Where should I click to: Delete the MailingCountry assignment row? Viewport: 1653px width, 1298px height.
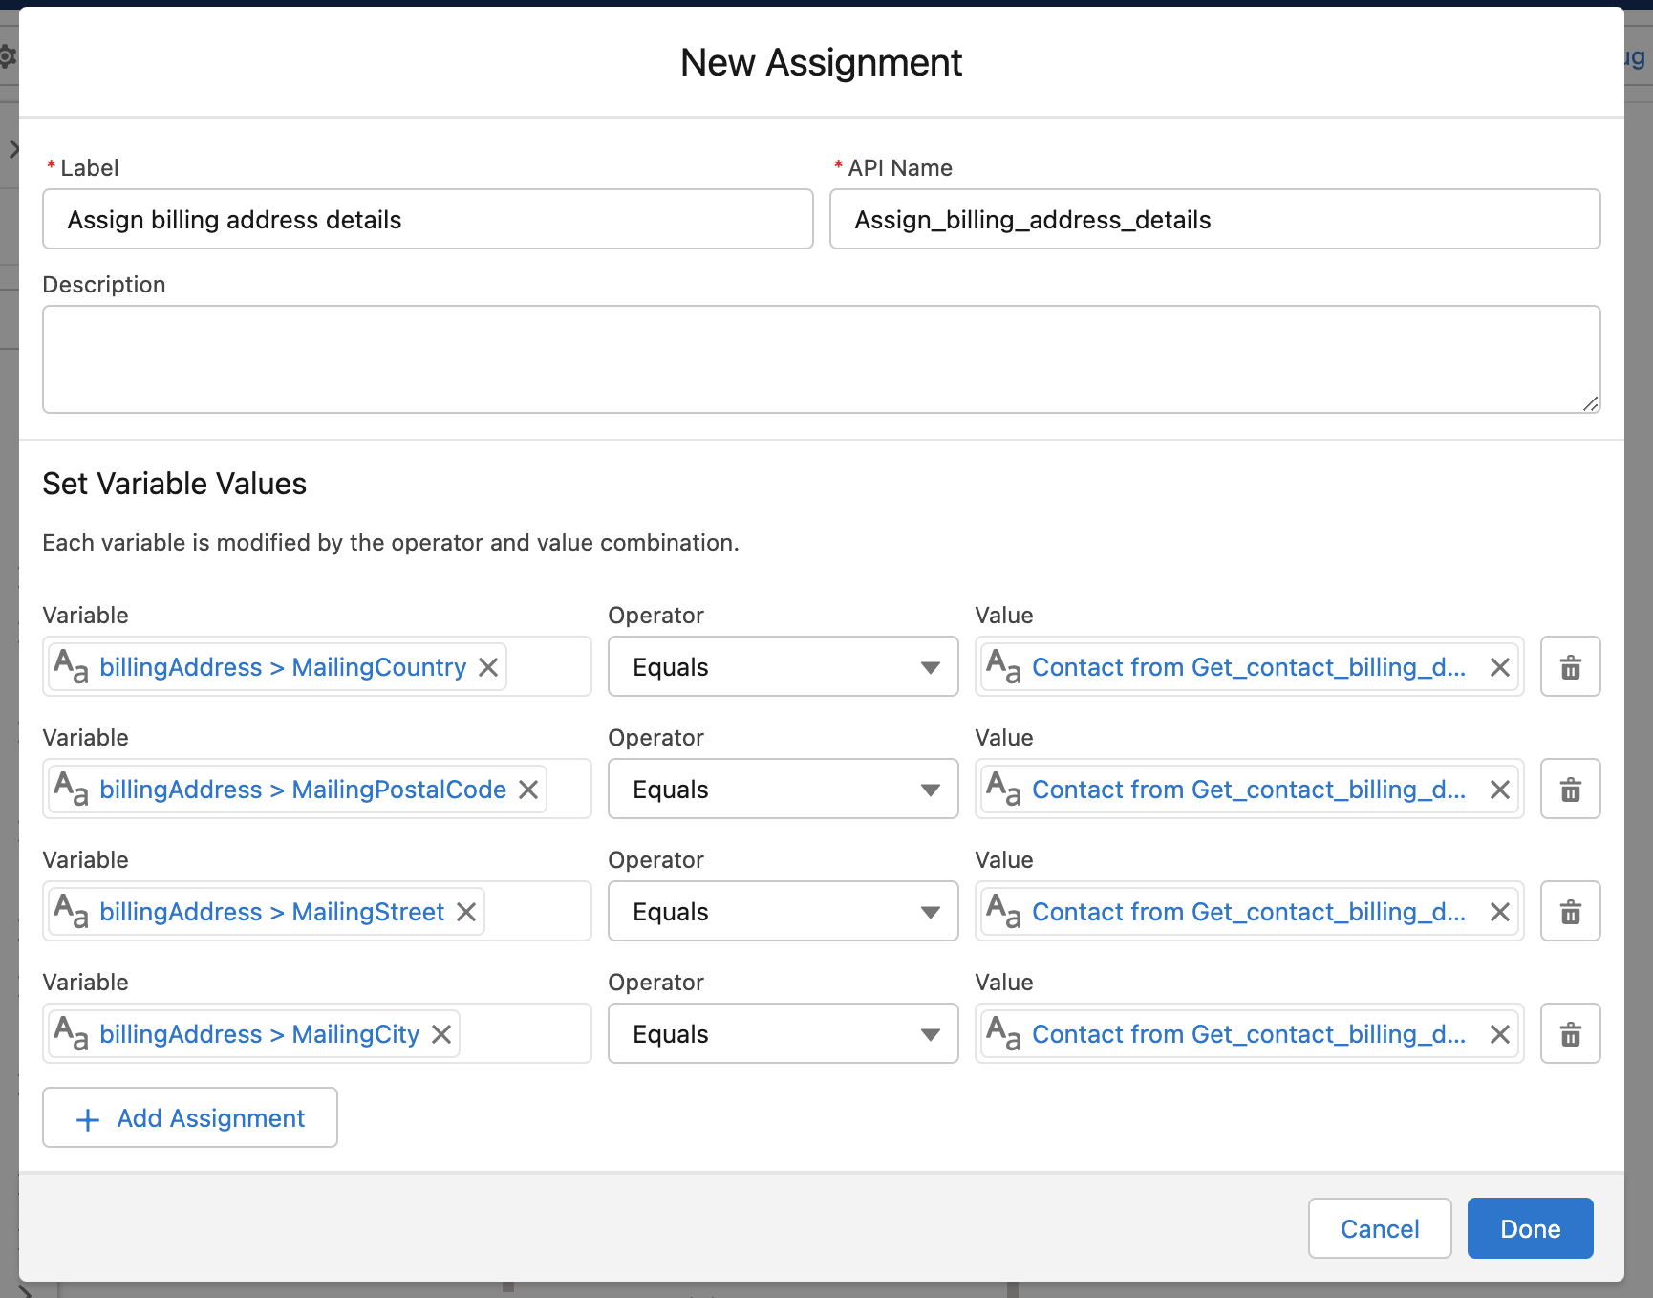(1570, 666)
